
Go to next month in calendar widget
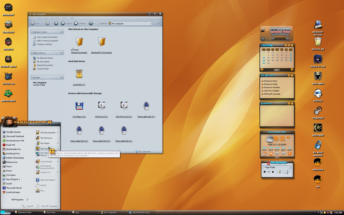[x=292, y=70]
